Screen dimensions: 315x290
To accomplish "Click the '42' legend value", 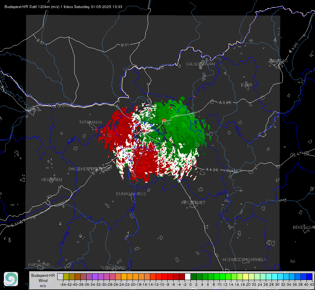I will click(x=312, y=285).
